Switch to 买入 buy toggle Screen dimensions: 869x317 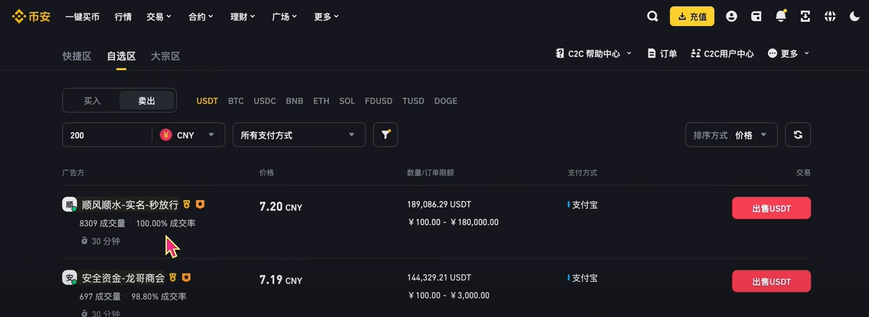pyautogui.click(x=92, y=101)
